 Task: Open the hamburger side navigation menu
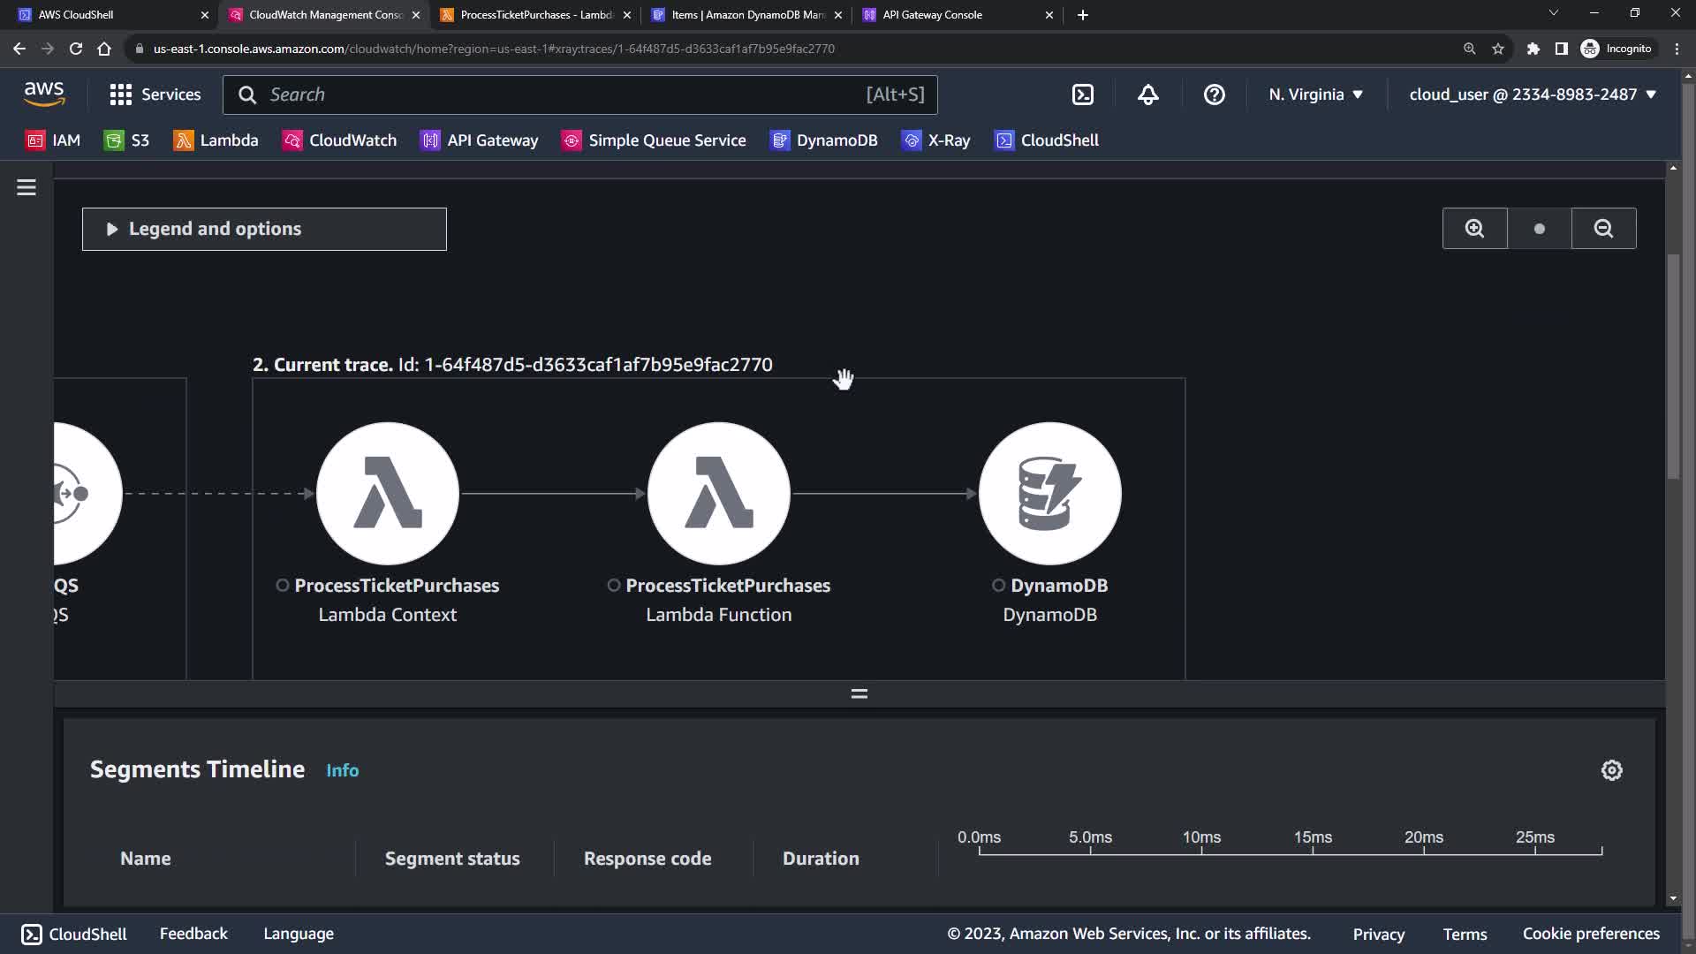click(26, 187)
